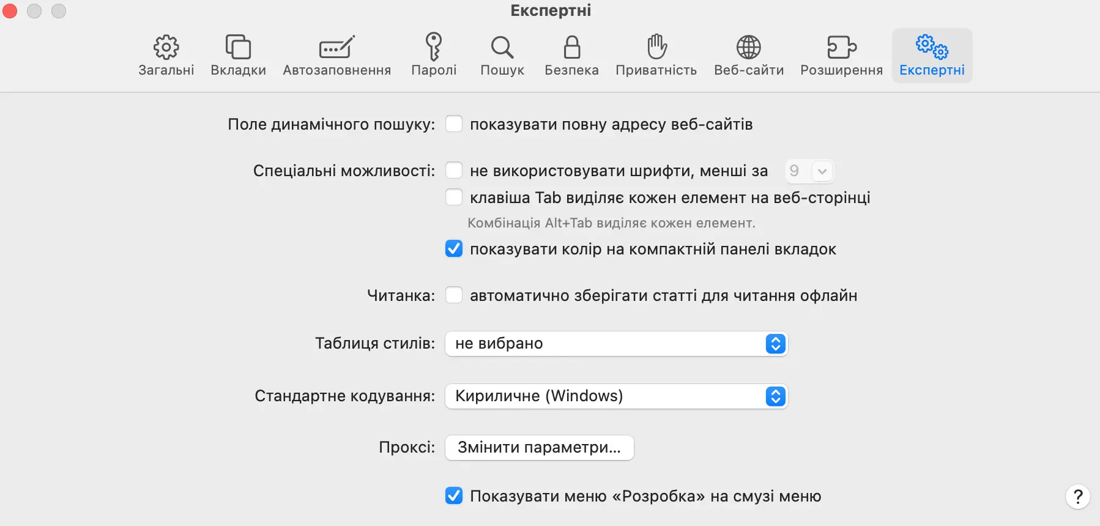Open the Паролі key icon
The height and width of the screenshot is (526, 1100).
click(x=434, y=47)
